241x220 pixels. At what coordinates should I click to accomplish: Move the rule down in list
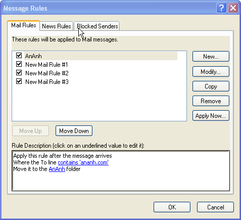74,131
